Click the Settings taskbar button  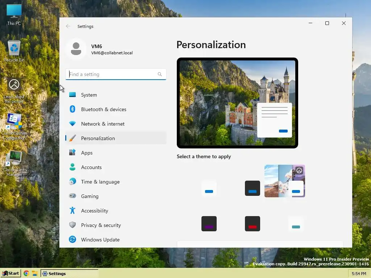[x=69, y=274]
